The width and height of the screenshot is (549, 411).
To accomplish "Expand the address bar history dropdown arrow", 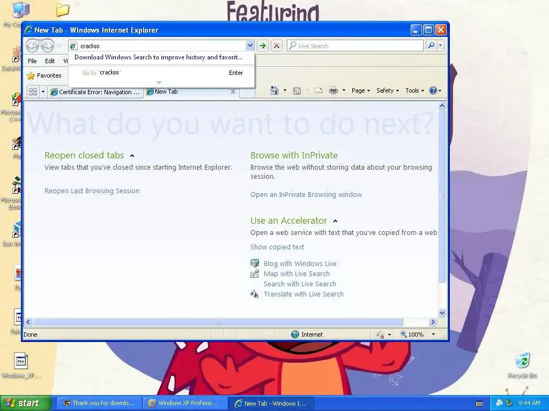I will tap(250, 45).
